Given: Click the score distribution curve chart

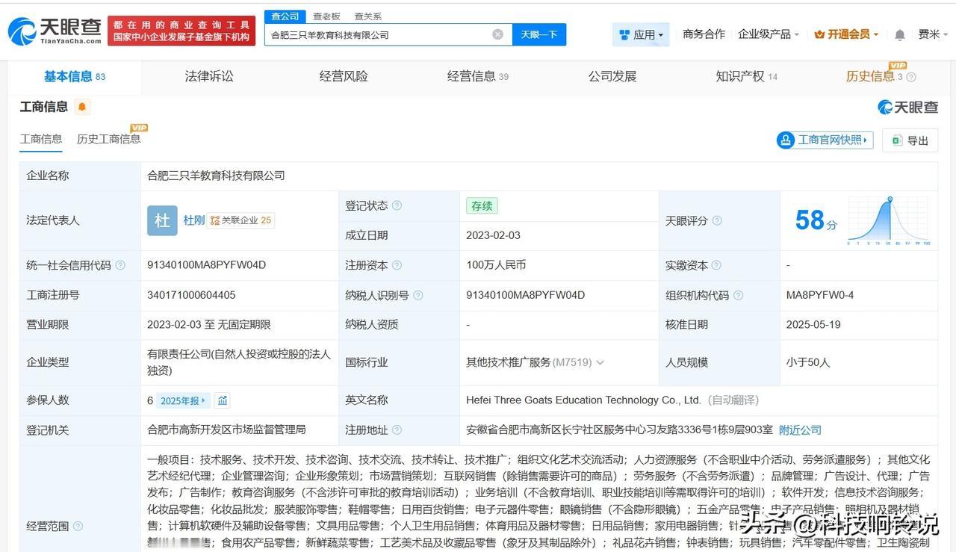Looking at the screenshot, I should [888, 220].
